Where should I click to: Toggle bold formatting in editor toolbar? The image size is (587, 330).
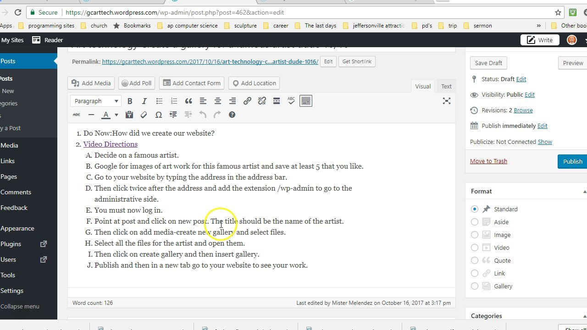[130, 101]
